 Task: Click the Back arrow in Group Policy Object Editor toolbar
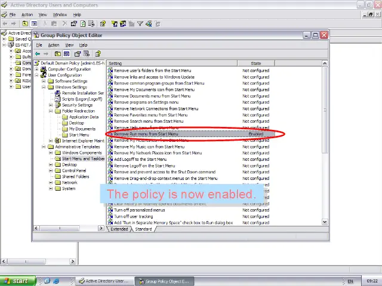pyautogui.click(x=38, y=54)
